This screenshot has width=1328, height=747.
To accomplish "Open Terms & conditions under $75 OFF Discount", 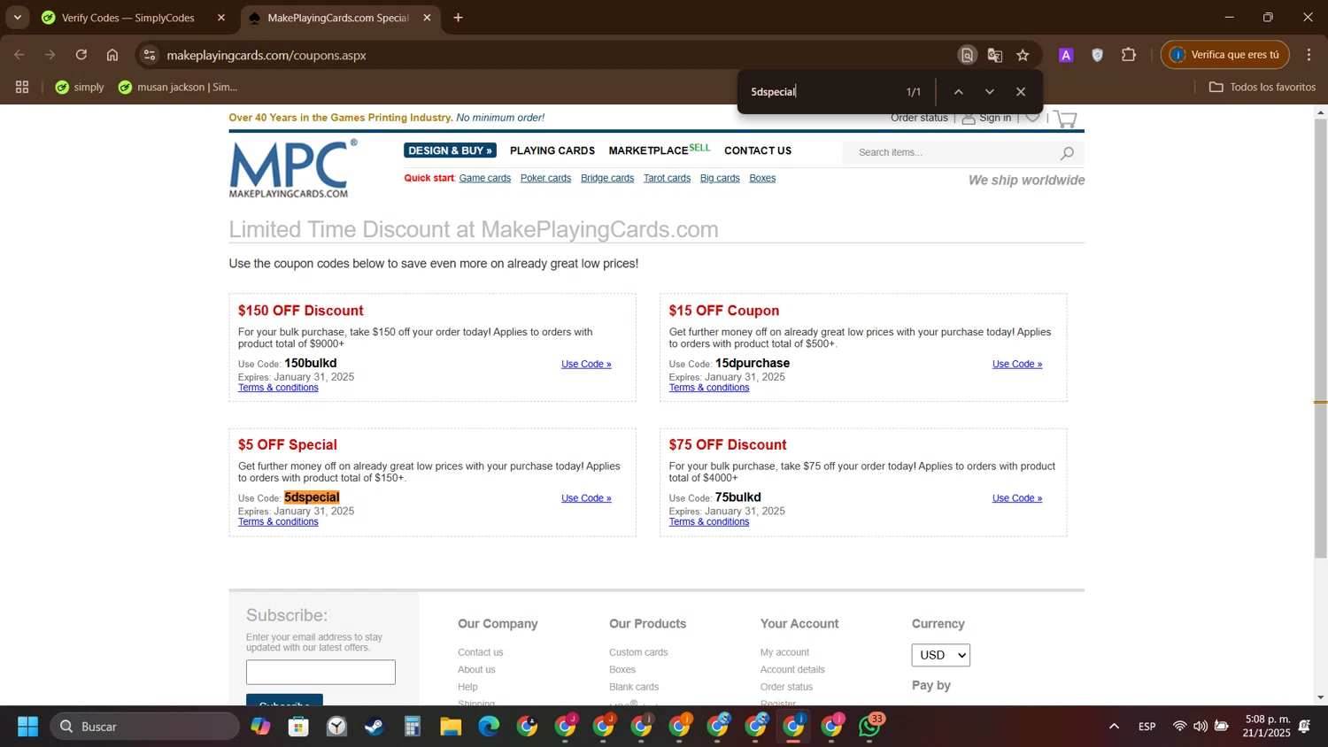I will [x=709, y=522].
